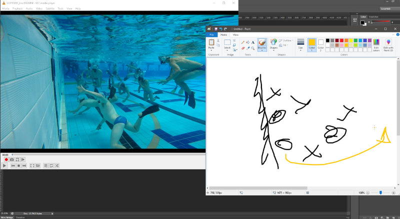Image resolution: width=400 pixels, height=219 pixels.
Task: Click the red record button in VLC
Action: tap(6, 159)
